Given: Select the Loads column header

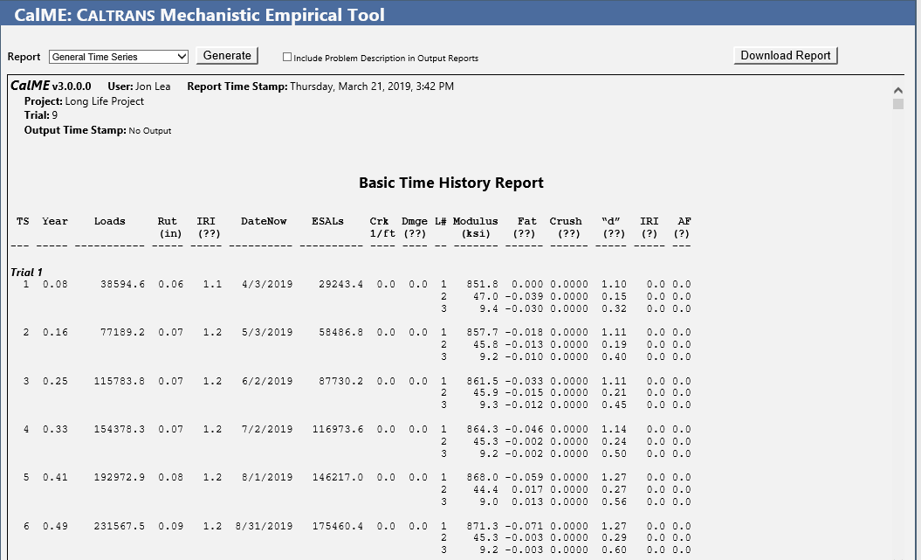Looking at the screenshot, I should click(110, 222).
